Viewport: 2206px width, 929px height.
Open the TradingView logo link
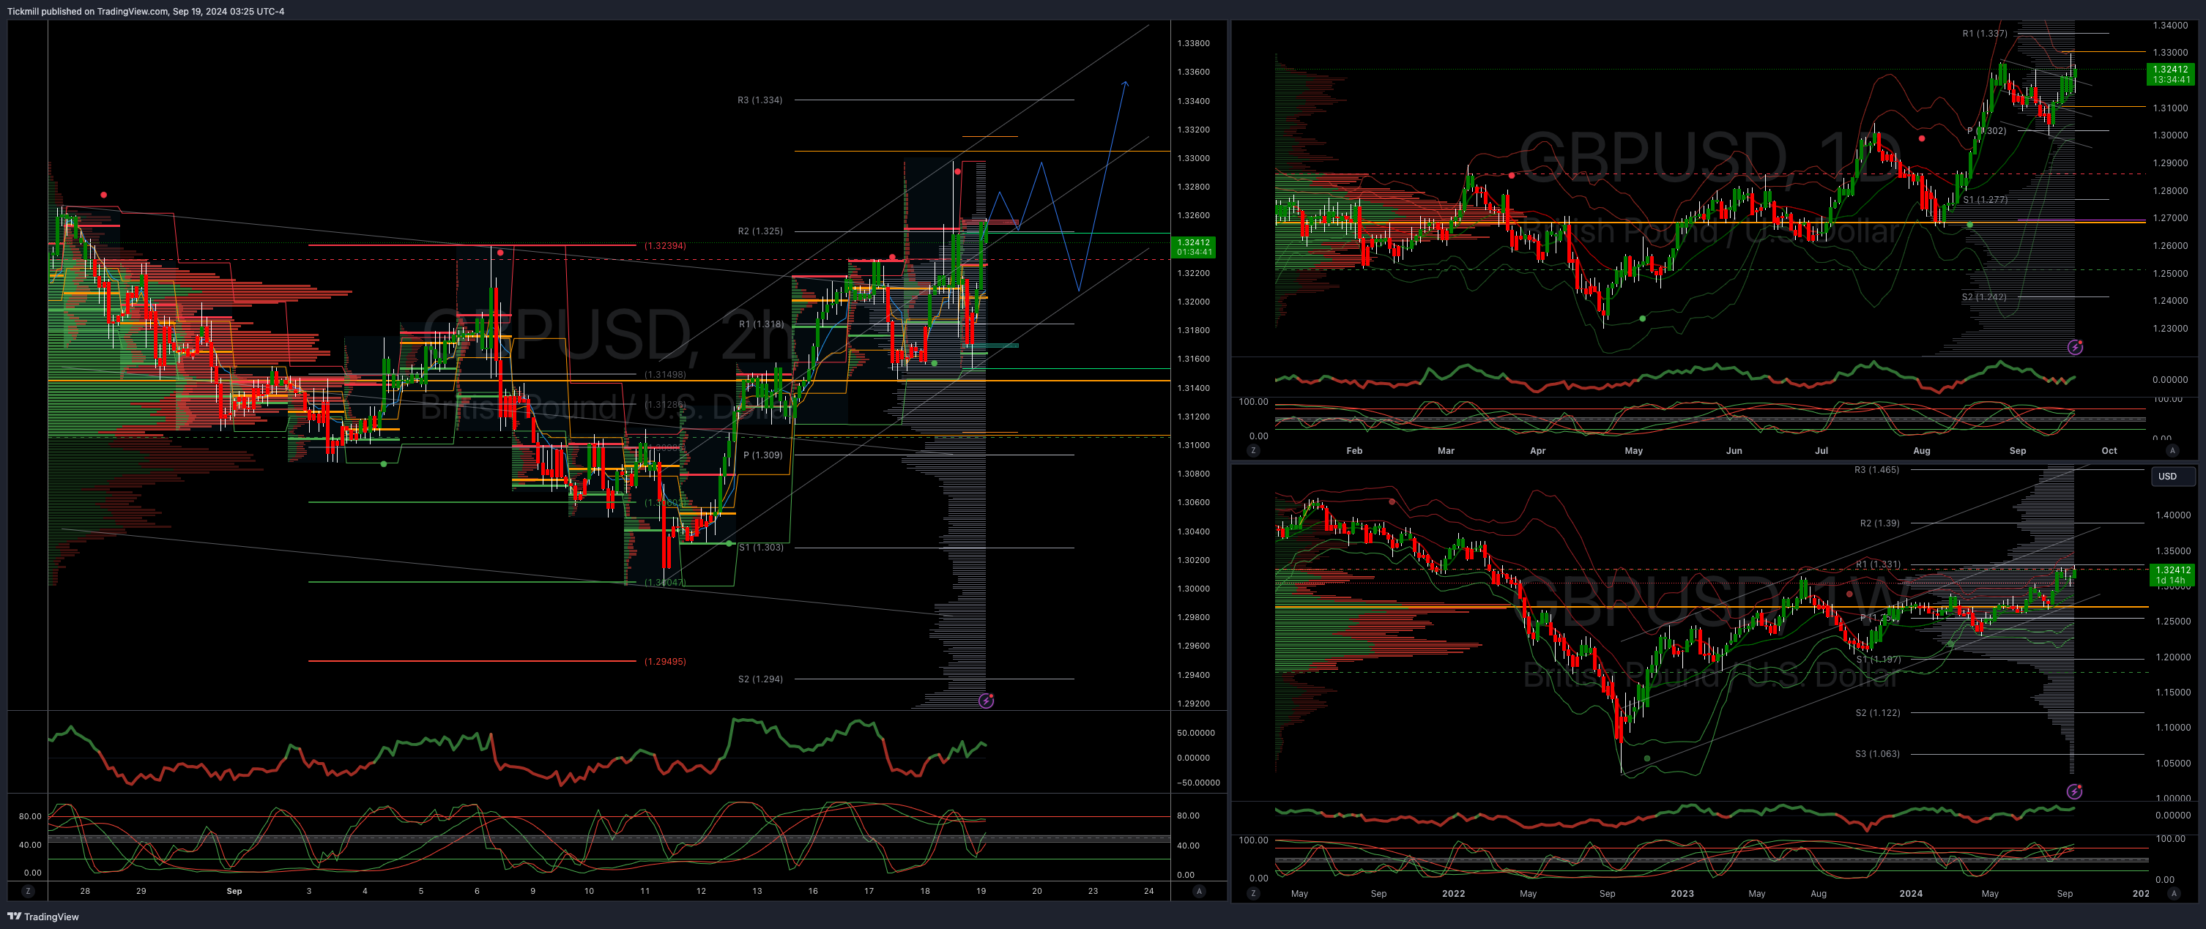(x=44, y=916)
